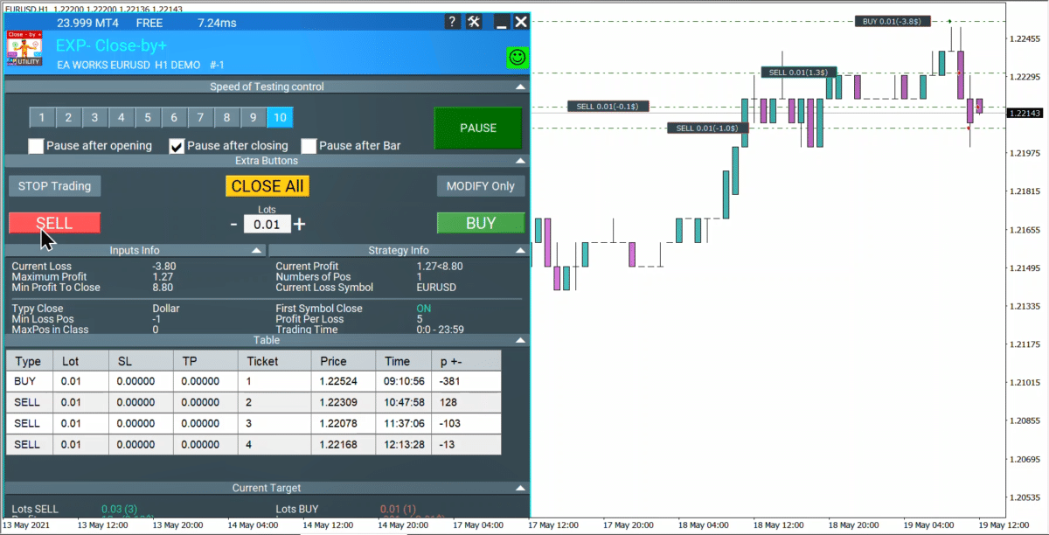Click the BUY 0.01 order label on chart
The image size is (1049, 535).
coord(892,21)
